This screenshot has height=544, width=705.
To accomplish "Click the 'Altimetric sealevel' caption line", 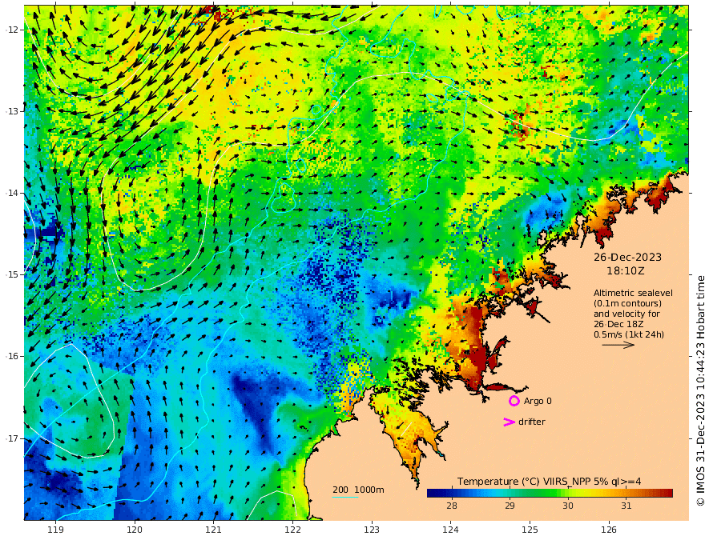I will tap(633, 293).
